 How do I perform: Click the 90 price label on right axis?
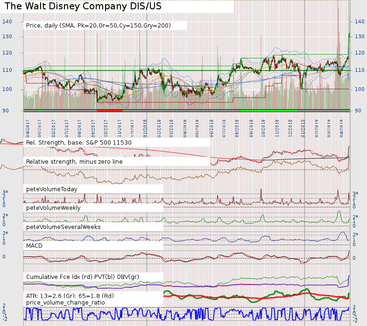[x=358, y=111]
